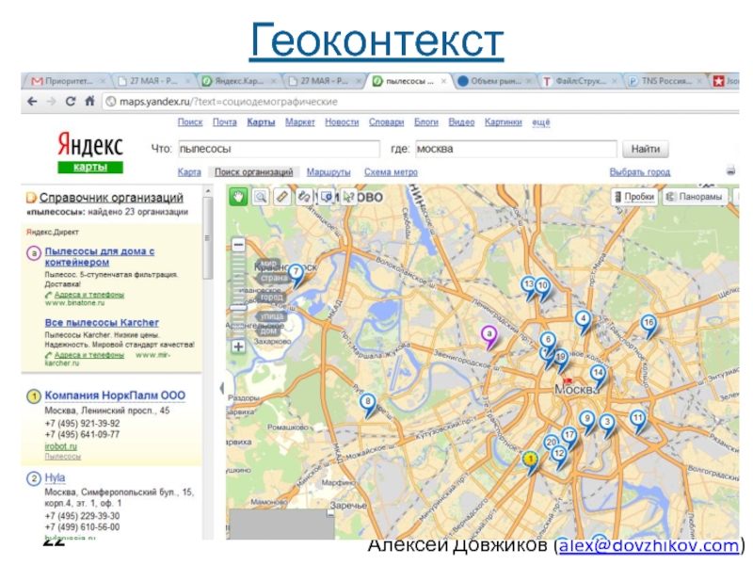
Task: Zoom out map with minus button
Action: (238, 245)
